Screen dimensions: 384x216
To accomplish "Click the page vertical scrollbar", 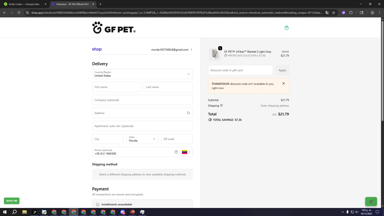I will coord(382,71).
